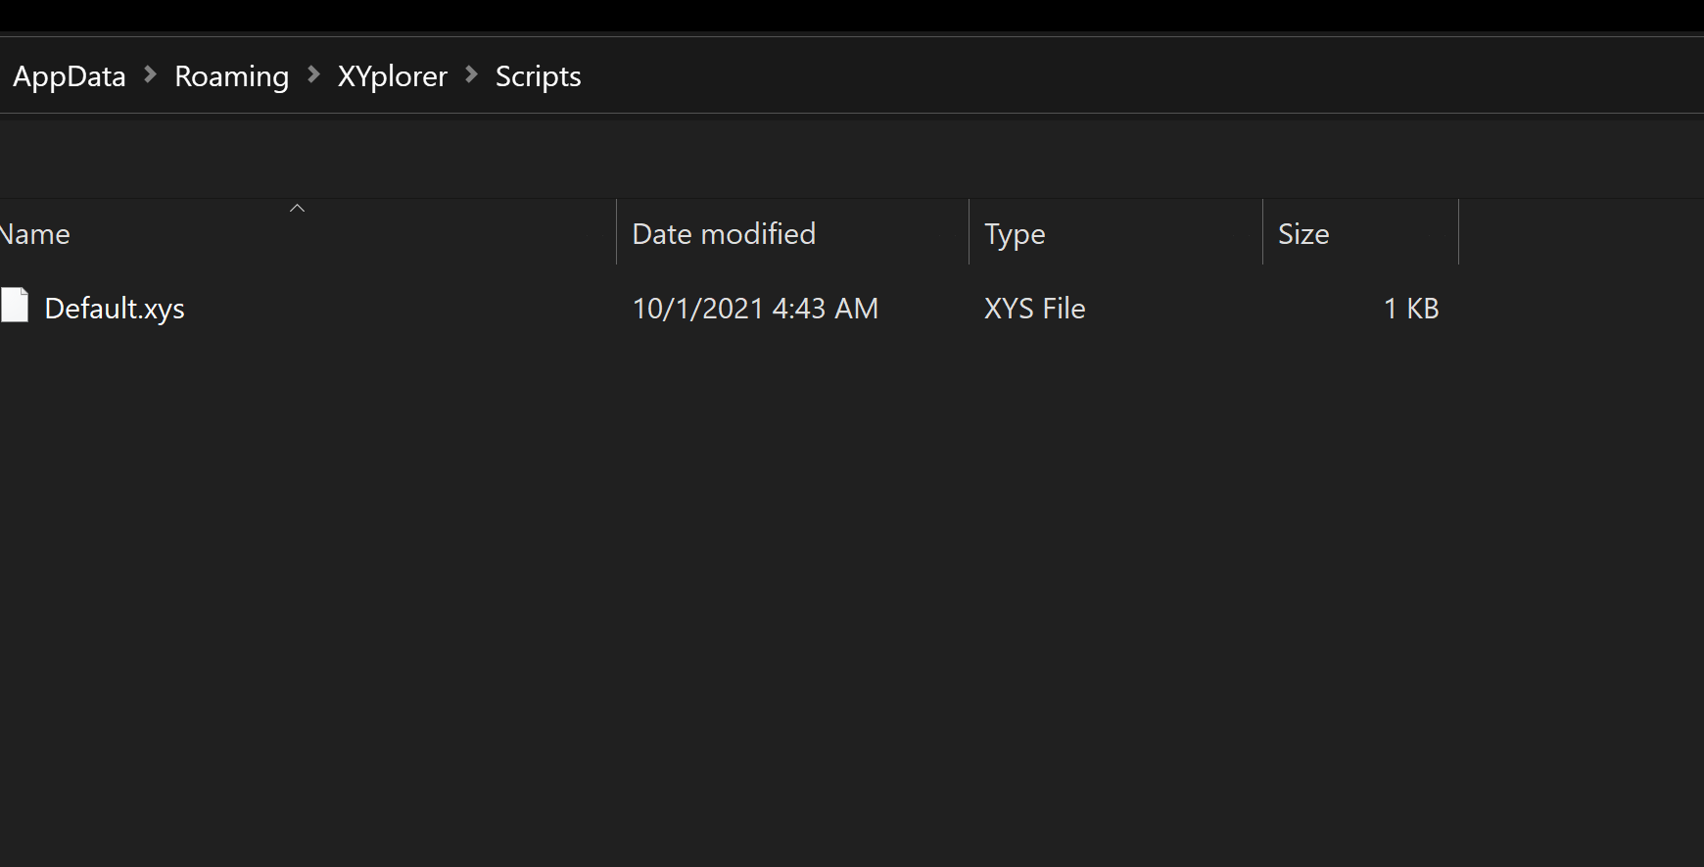The height and width of the screenshot is (867, 1704).
Task: Click the XYS File type cell
Action: pyautogui.click(x=1034, y=308)
